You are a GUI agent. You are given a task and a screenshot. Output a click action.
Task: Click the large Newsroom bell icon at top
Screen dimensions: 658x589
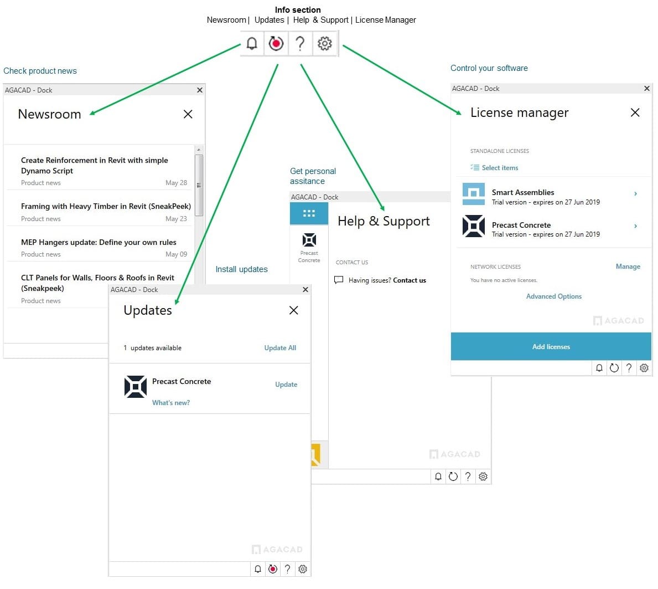click(252, 43)
